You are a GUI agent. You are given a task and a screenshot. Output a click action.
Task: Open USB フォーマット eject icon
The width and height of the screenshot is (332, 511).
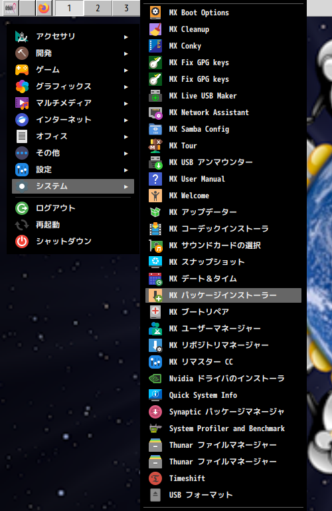click(x=155, y=494)
